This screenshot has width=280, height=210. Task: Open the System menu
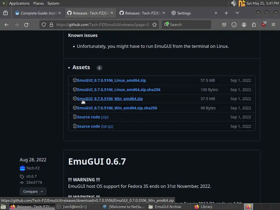(x=53, y=3)
